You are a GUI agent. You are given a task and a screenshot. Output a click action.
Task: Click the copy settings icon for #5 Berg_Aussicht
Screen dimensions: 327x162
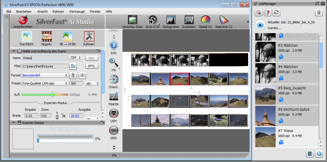[x=281, y=99]
